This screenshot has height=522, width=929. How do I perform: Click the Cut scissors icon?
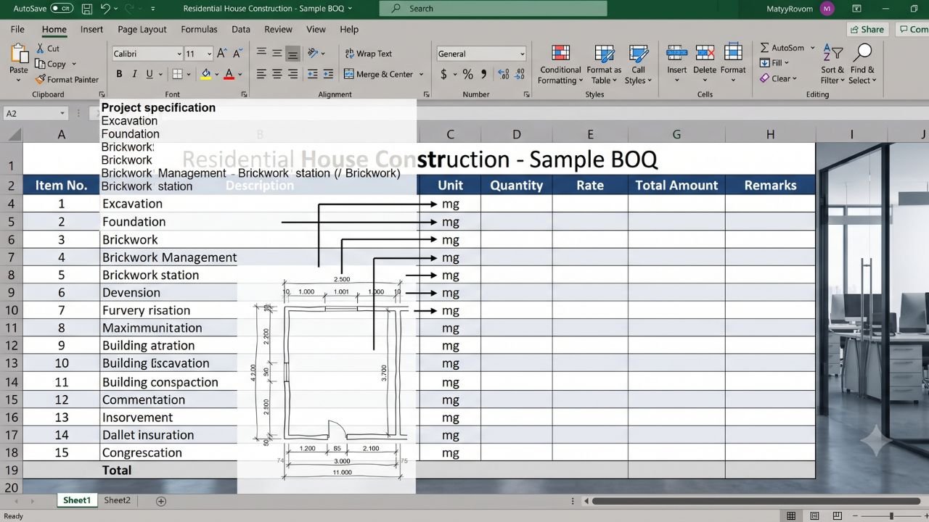[x=41, y=49]
